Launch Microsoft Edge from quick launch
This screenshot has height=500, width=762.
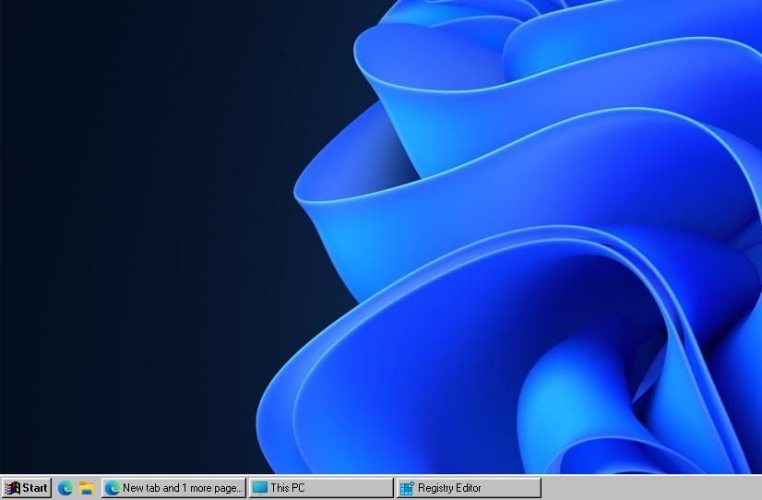(65, 488)
